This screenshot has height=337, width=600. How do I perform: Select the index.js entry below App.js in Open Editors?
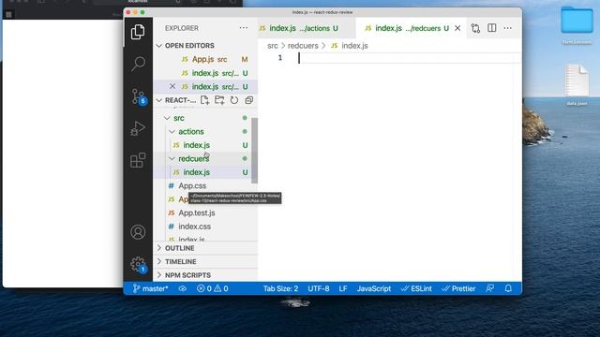(x=205, y=73)
